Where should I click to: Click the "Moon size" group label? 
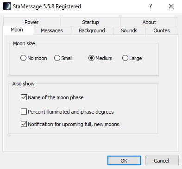[24, 43]
